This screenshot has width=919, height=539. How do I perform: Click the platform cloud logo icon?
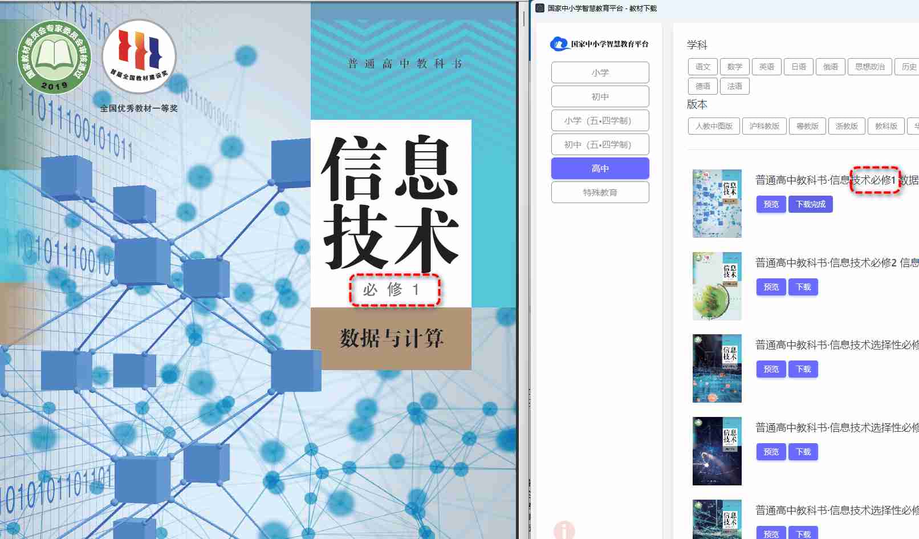tap(559, 44)
